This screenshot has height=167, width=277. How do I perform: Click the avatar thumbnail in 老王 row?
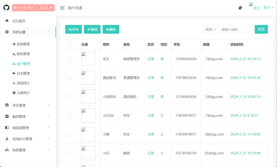[88, 59]
